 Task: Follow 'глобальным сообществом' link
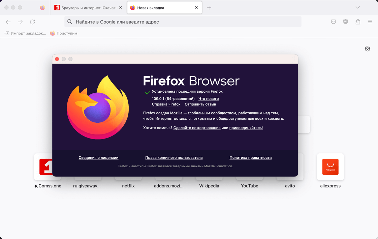(x=212, y=113)
